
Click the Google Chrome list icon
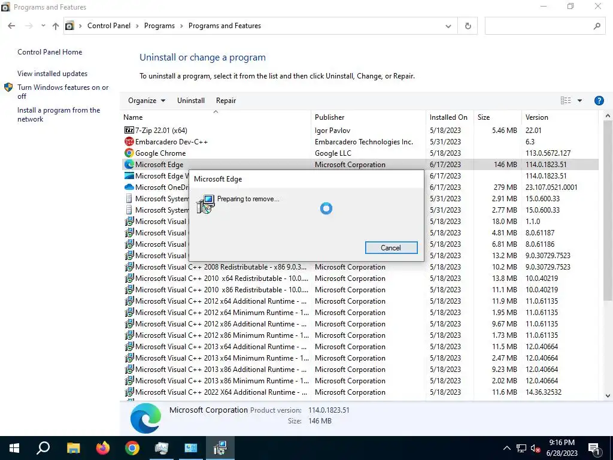[129, 153]
